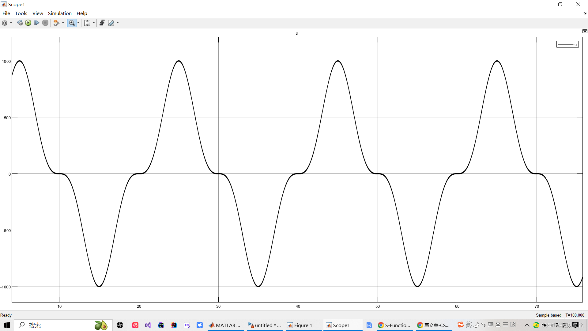Screen dimensions: 588x331
Task: Click the Cursor Measurements ruler icon
Action: [111, 23]
